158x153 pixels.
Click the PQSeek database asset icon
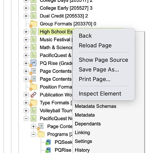(48, 142)
